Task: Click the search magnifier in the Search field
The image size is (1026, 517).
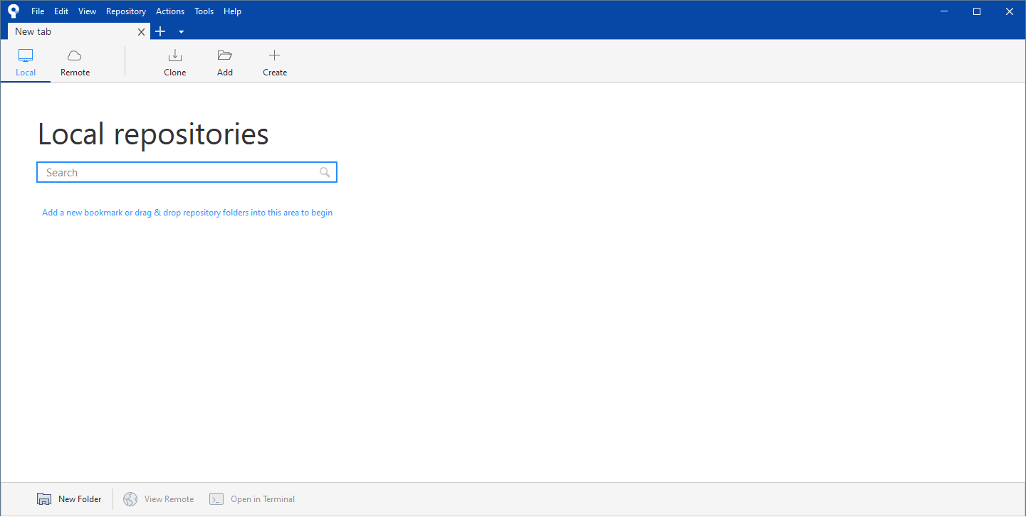Action: point(325,171)
